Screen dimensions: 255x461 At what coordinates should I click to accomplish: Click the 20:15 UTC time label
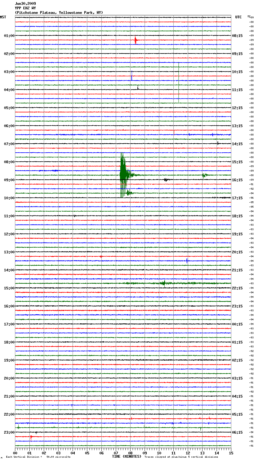point(237,252)
